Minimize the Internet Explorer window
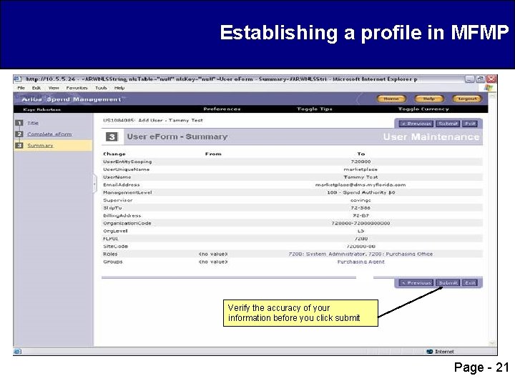Image resolution: width=515 pixels, height=386 pixels. 470,79
